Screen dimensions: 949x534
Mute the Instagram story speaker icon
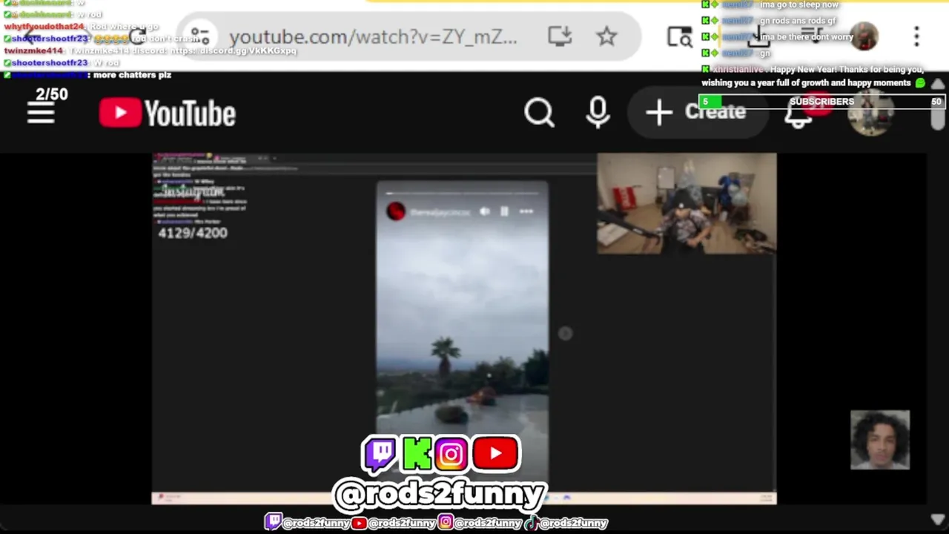point(484,211)
